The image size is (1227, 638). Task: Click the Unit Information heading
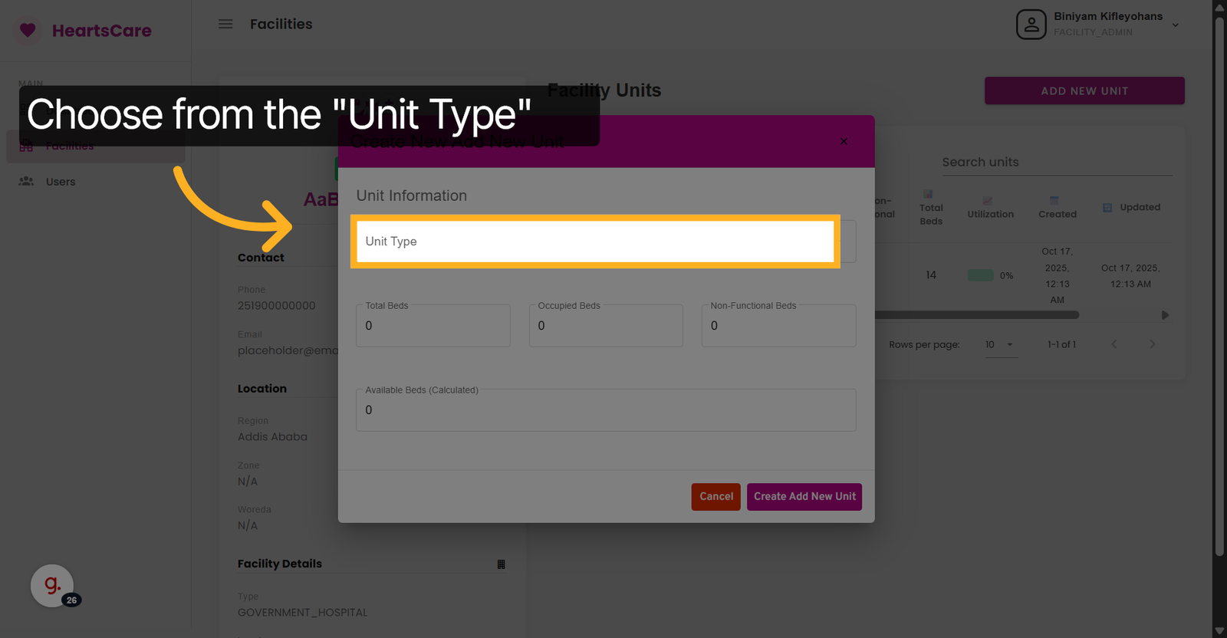point(412,196)
